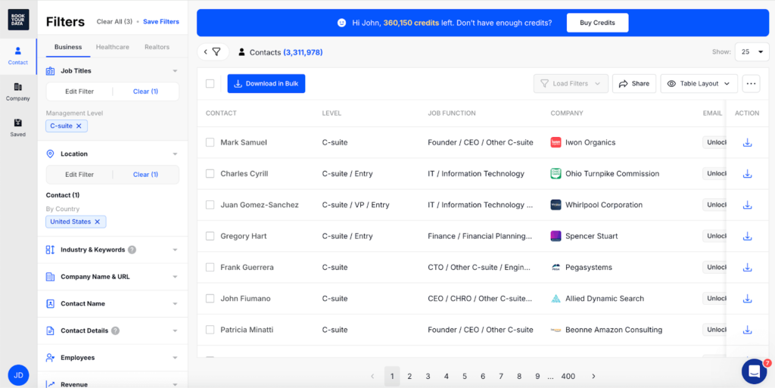Download Patricia Minatti's contact

747,330
